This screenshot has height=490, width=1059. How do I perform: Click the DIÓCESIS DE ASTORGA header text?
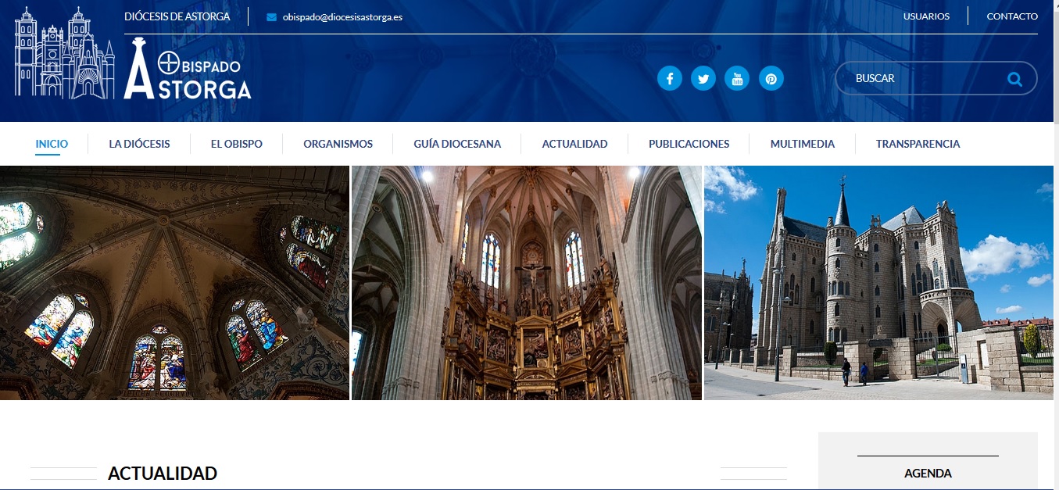pos(177,16)
